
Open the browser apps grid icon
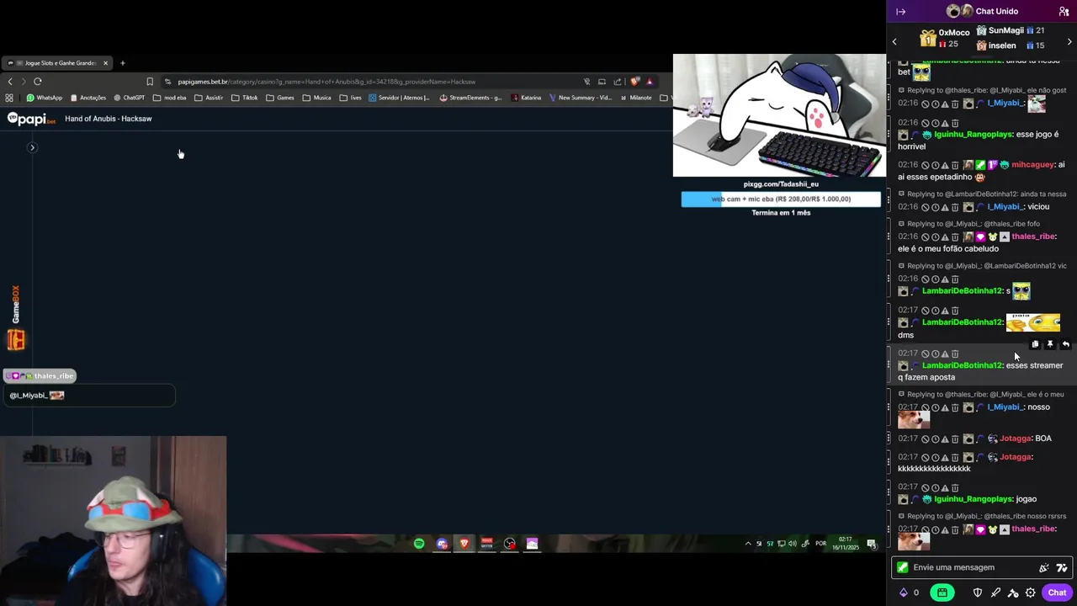pos(9,98)
